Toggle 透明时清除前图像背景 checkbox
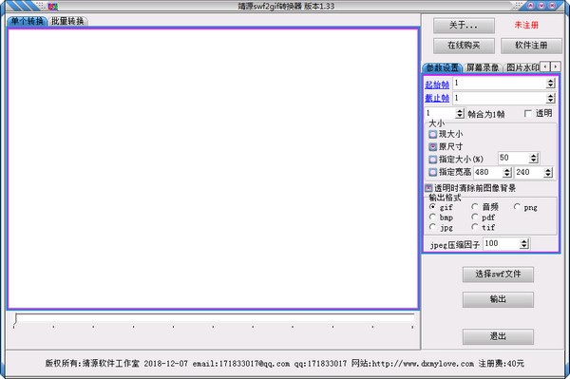The height and width of the screenshot is (379, 570). pyautogui.click(x=428, y=188)
